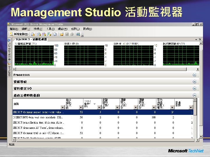Open the 視窗 (Window) menu
This screenshot has height=157, width=210.
coord(62,29)
